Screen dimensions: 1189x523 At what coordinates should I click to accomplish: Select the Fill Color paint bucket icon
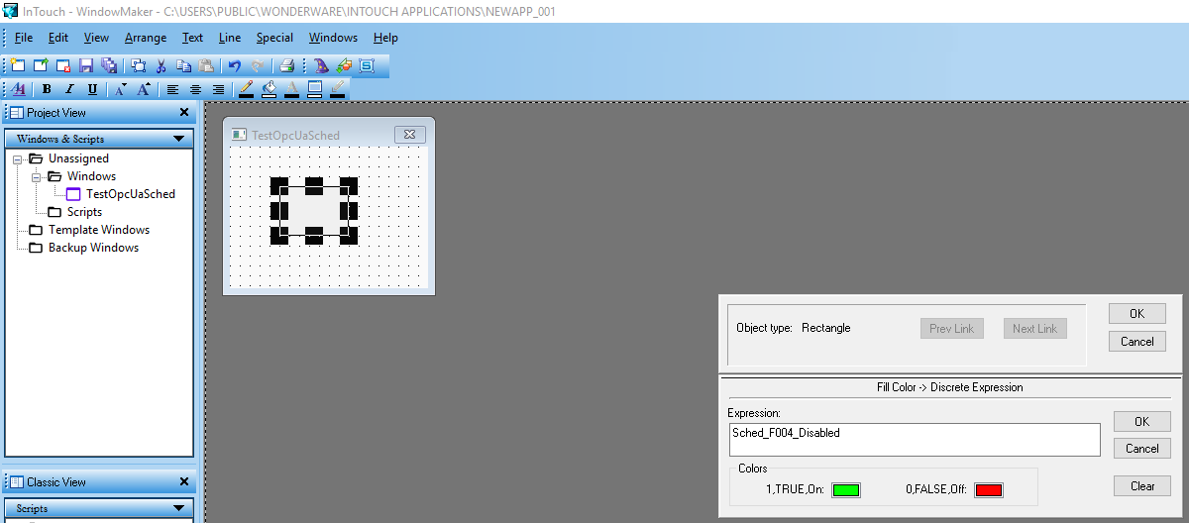[x=270, y=89]
